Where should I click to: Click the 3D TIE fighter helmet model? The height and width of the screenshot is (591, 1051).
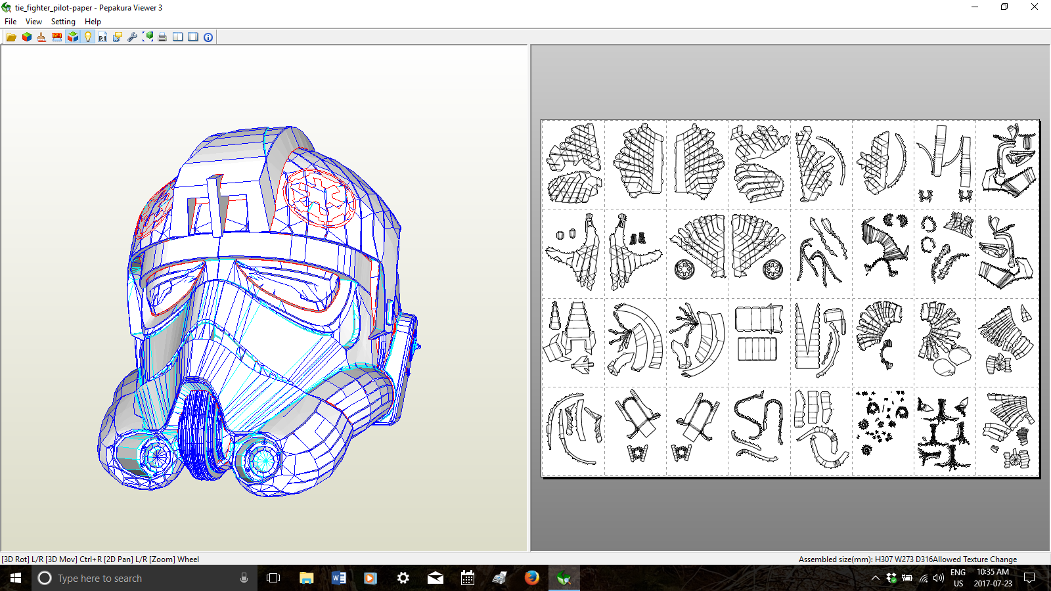click(x=259, y=312)
